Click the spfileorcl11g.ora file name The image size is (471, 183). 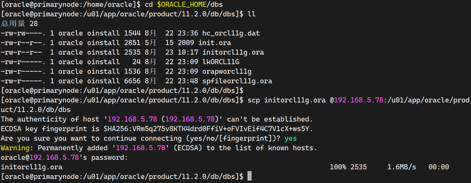(237, 81)
